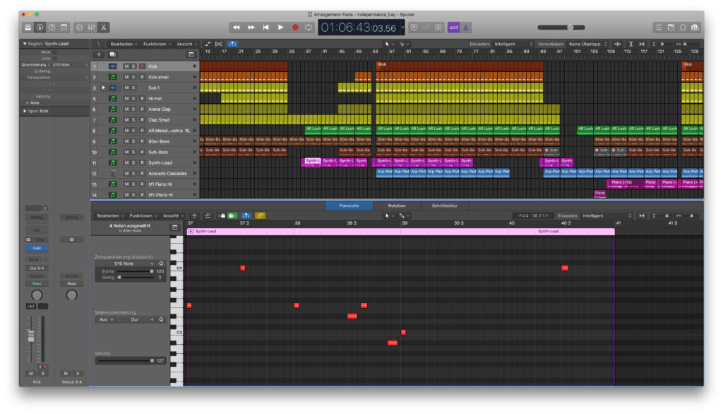The image size is (723, 414).
Task: Open the Library panel icon
Action: click(28, 28)
